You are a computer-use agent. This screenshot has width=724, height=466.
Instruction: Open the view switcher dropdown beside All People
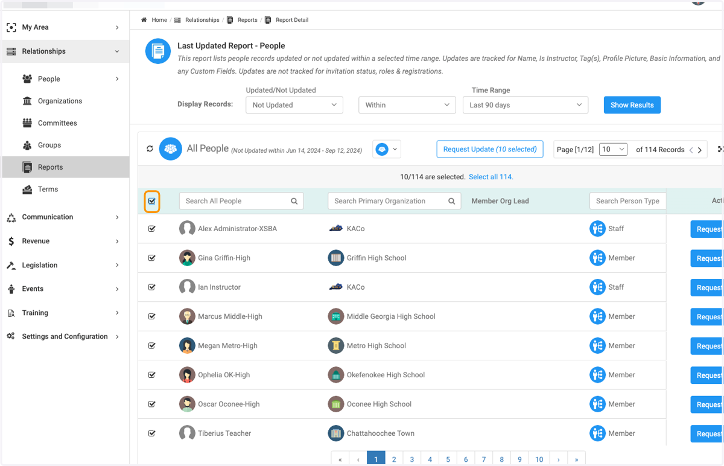coord(387,149)
